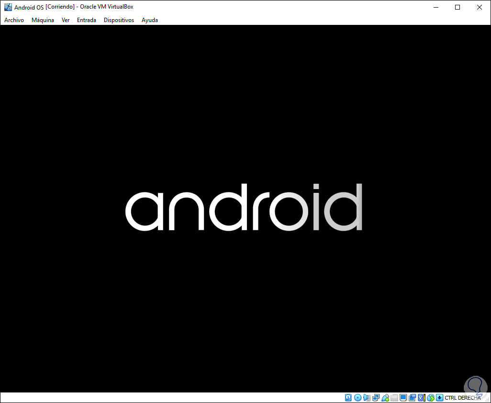Click the audio speaker status icon

(367, 398)
